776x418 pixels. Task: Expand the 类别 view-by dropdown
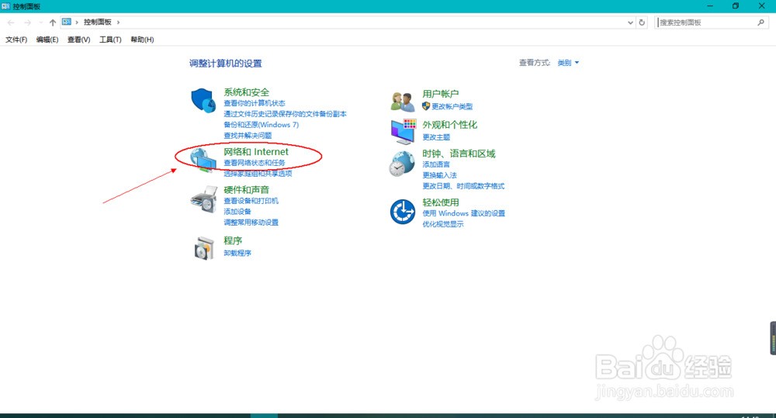coord(568,63)
